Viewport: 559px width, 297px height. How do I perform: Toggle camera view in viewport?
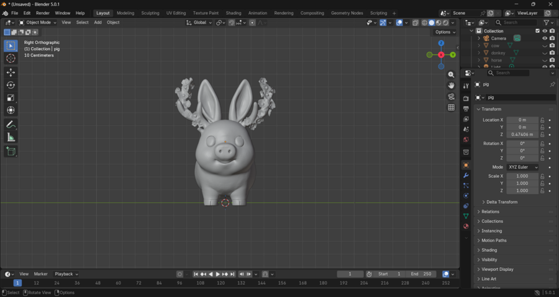(x=452, y=97)
